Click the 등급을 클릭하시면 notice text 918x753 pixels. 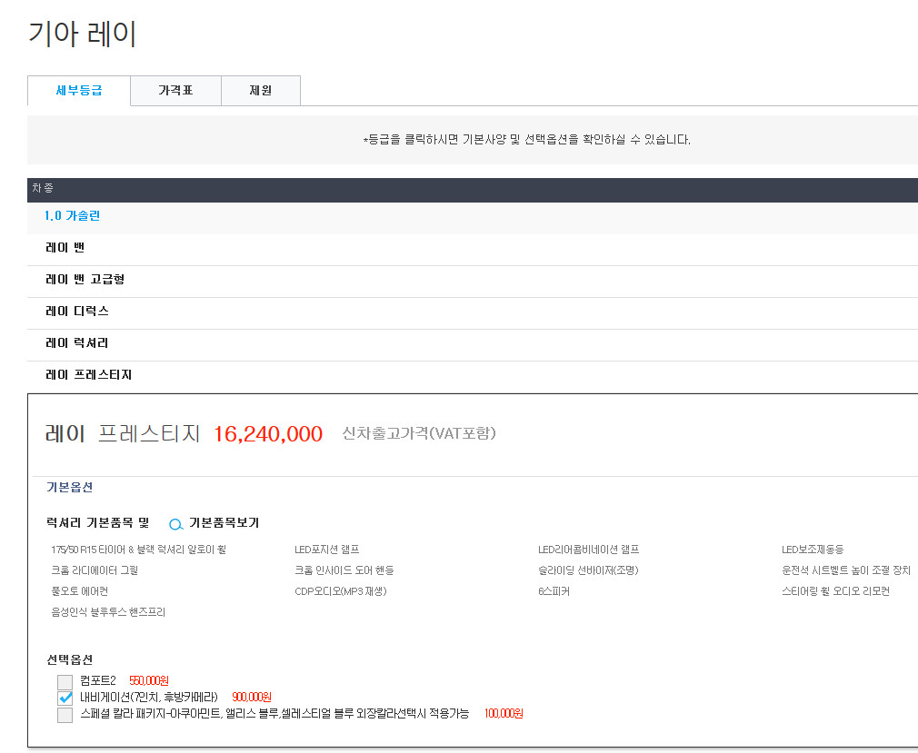pyautogui.click(x=527, y=140)
